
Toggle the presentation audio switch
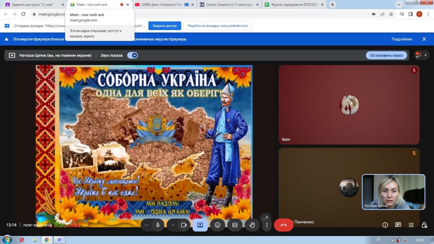coord(133,55)
